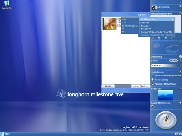Click the Show Desktop quick launch icon
The width and height of the screenshot is (182, 136).
(153, 80)
